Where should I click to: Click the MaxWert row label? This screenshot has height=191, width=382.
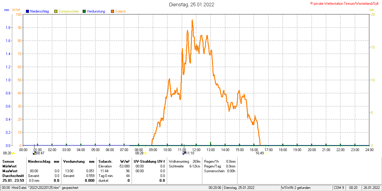point(10,171)
